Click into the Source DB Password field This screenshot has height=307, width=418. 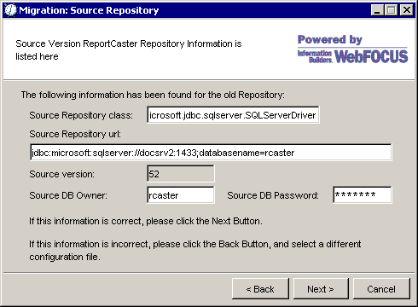pos(363,195)
